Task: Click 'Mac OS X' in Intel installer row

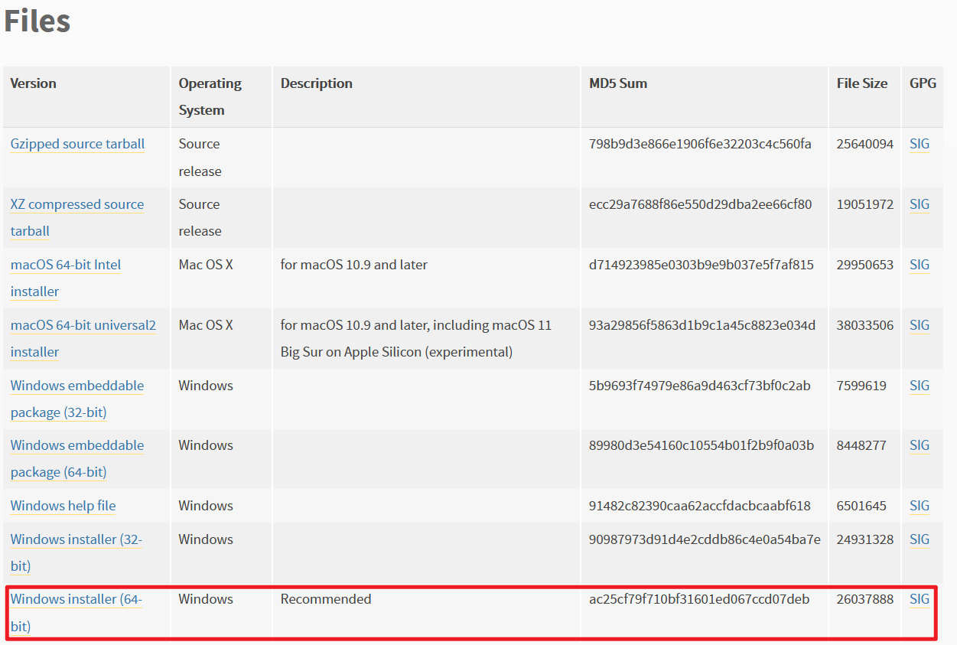Action: pyautogui.click(x=206, y=265)
